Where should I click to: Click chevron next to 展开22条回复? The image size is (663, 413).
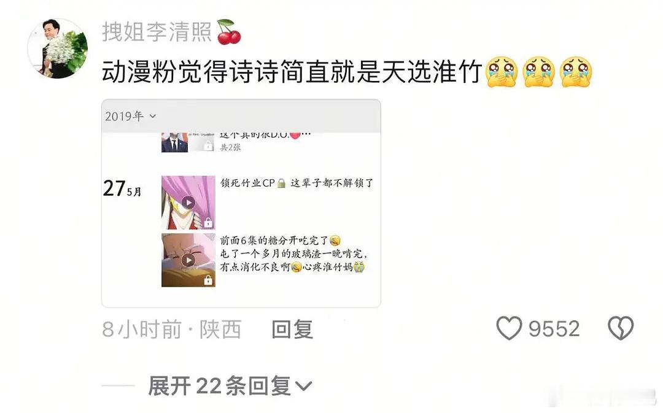point(303,387)
